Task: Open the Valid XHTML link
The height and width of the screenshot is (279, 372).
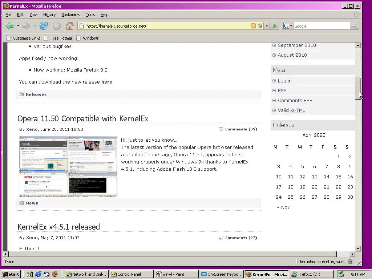Action: [x=291, y=110]
